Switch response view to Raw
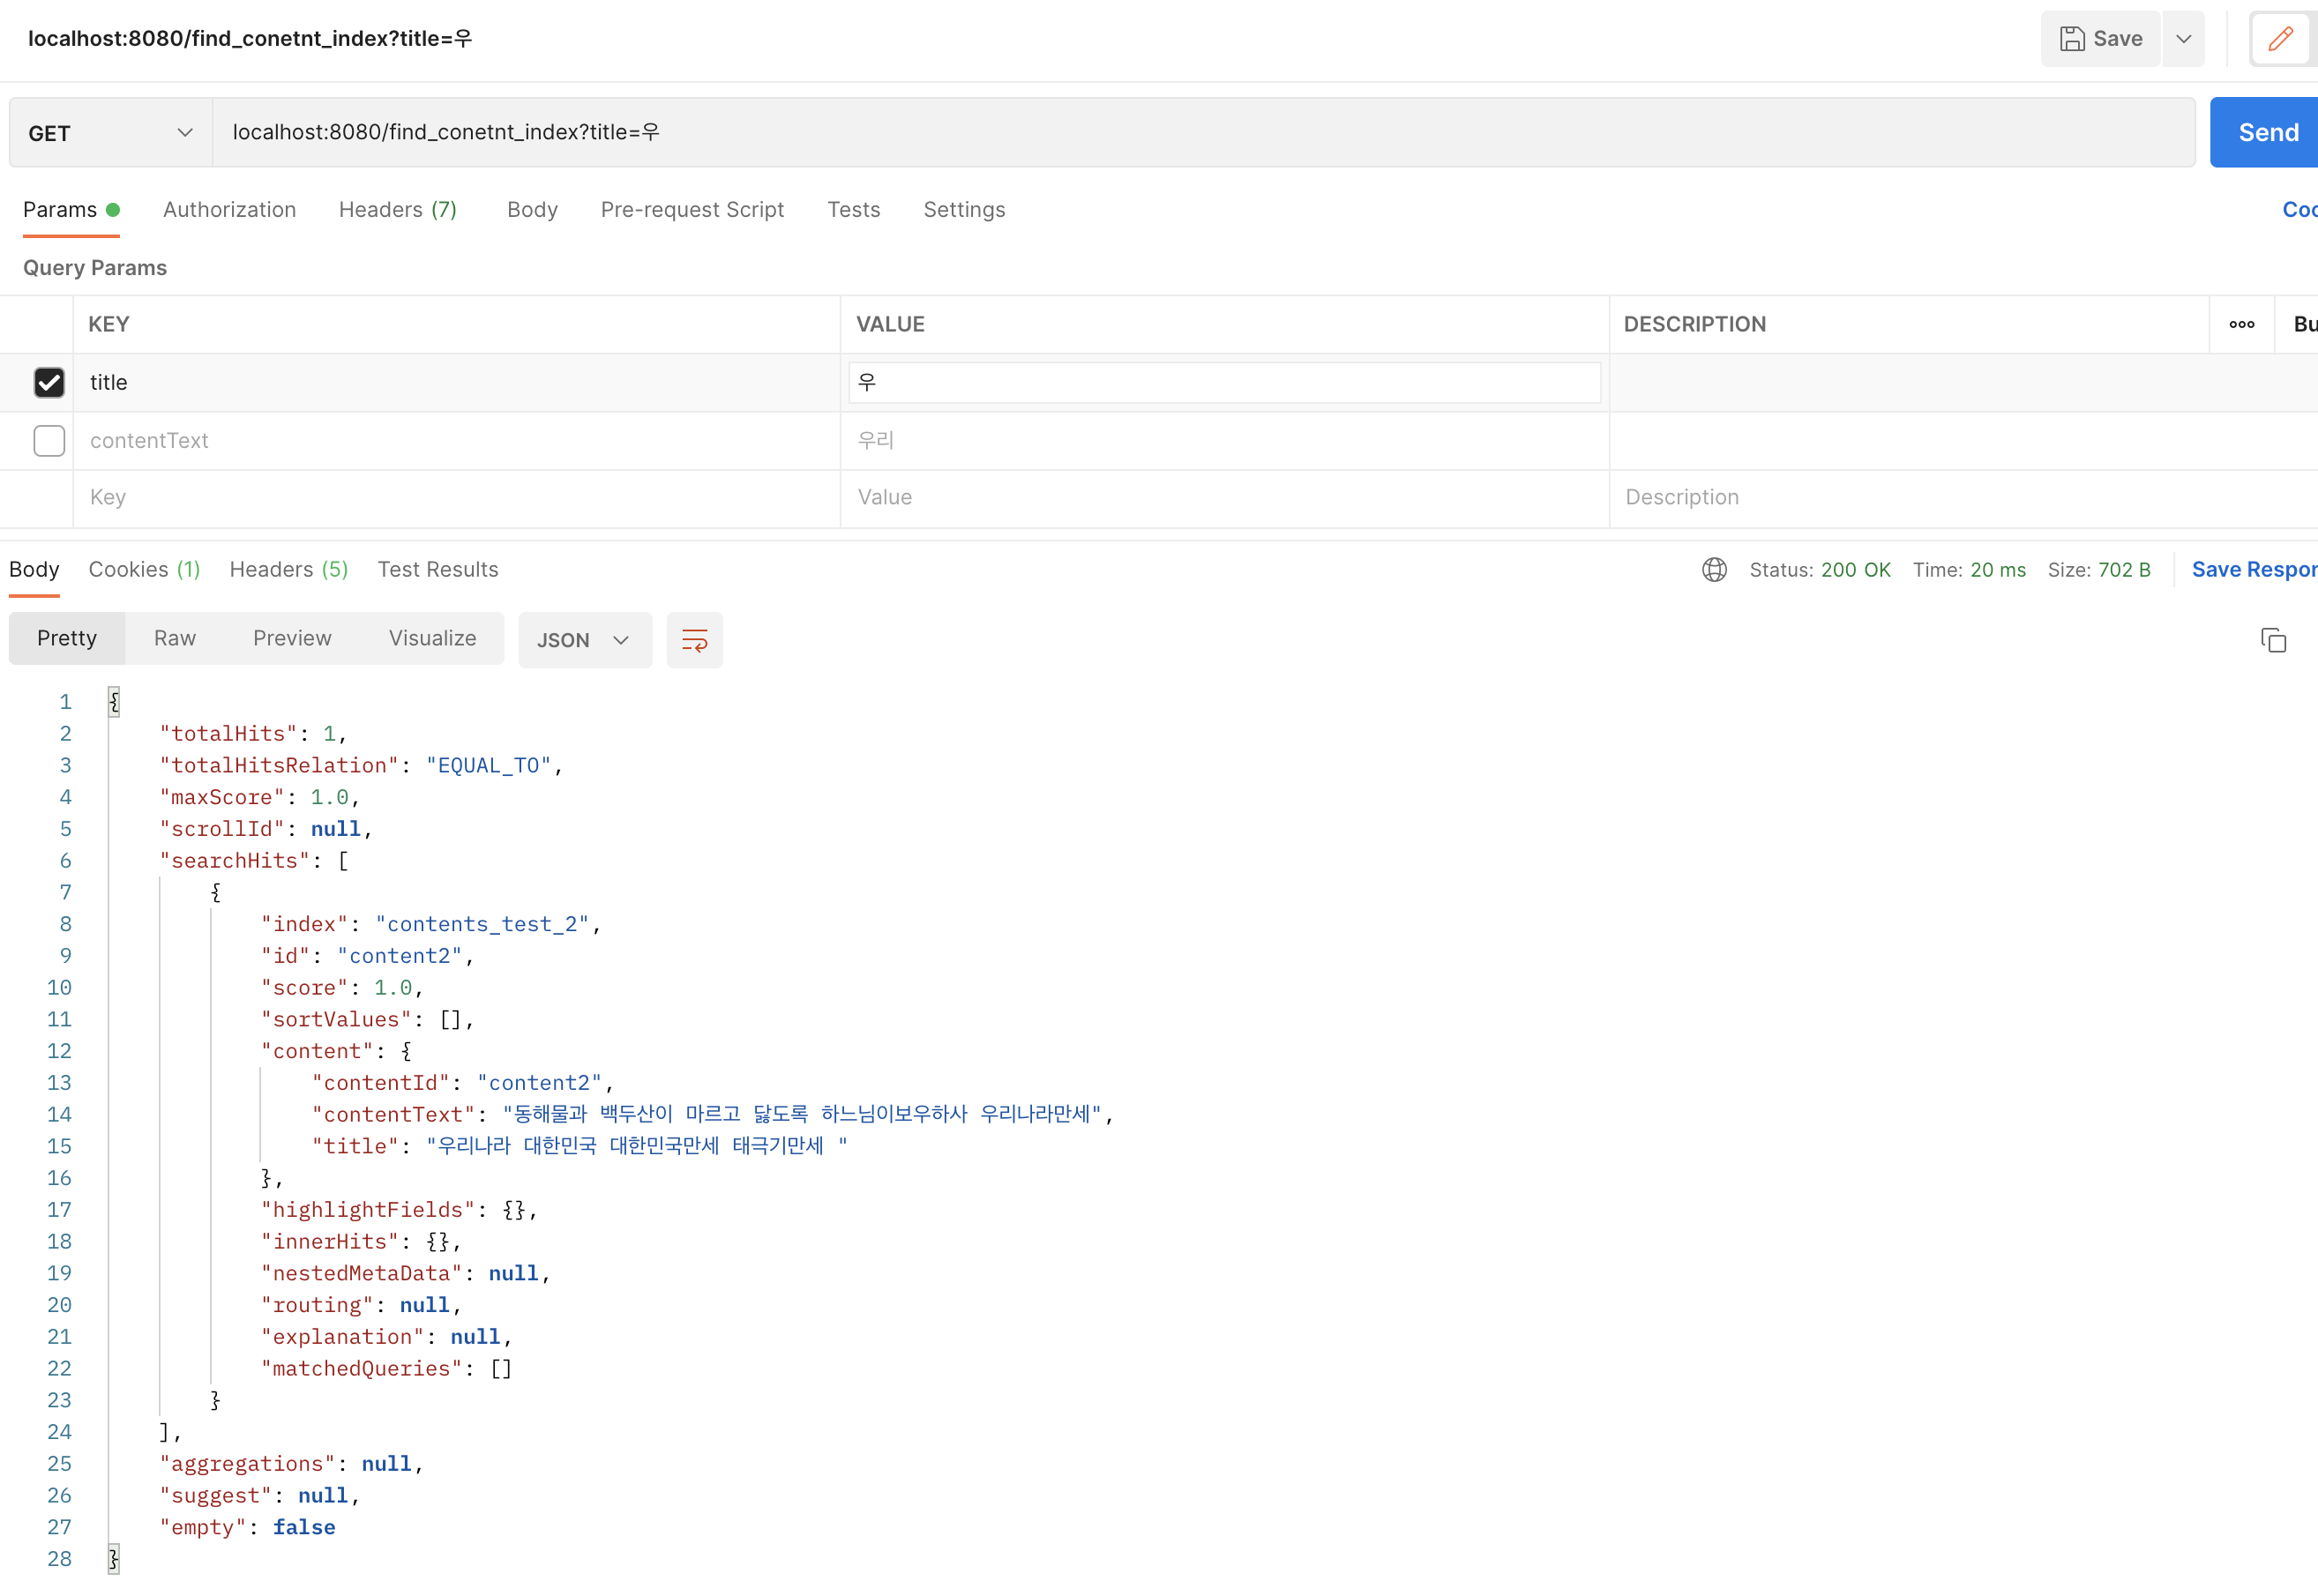The width and height of the screenshot is (2318, 1596). pyautogui.click(x=175, y=638)
